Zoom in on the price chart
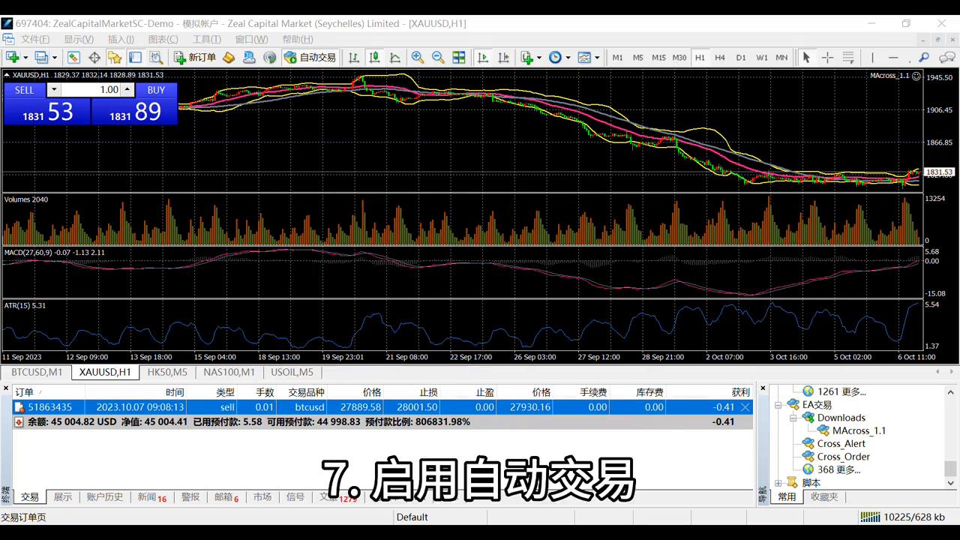This screenshot has width=960, height=540. pyautogui.click(x=418, y=57)
